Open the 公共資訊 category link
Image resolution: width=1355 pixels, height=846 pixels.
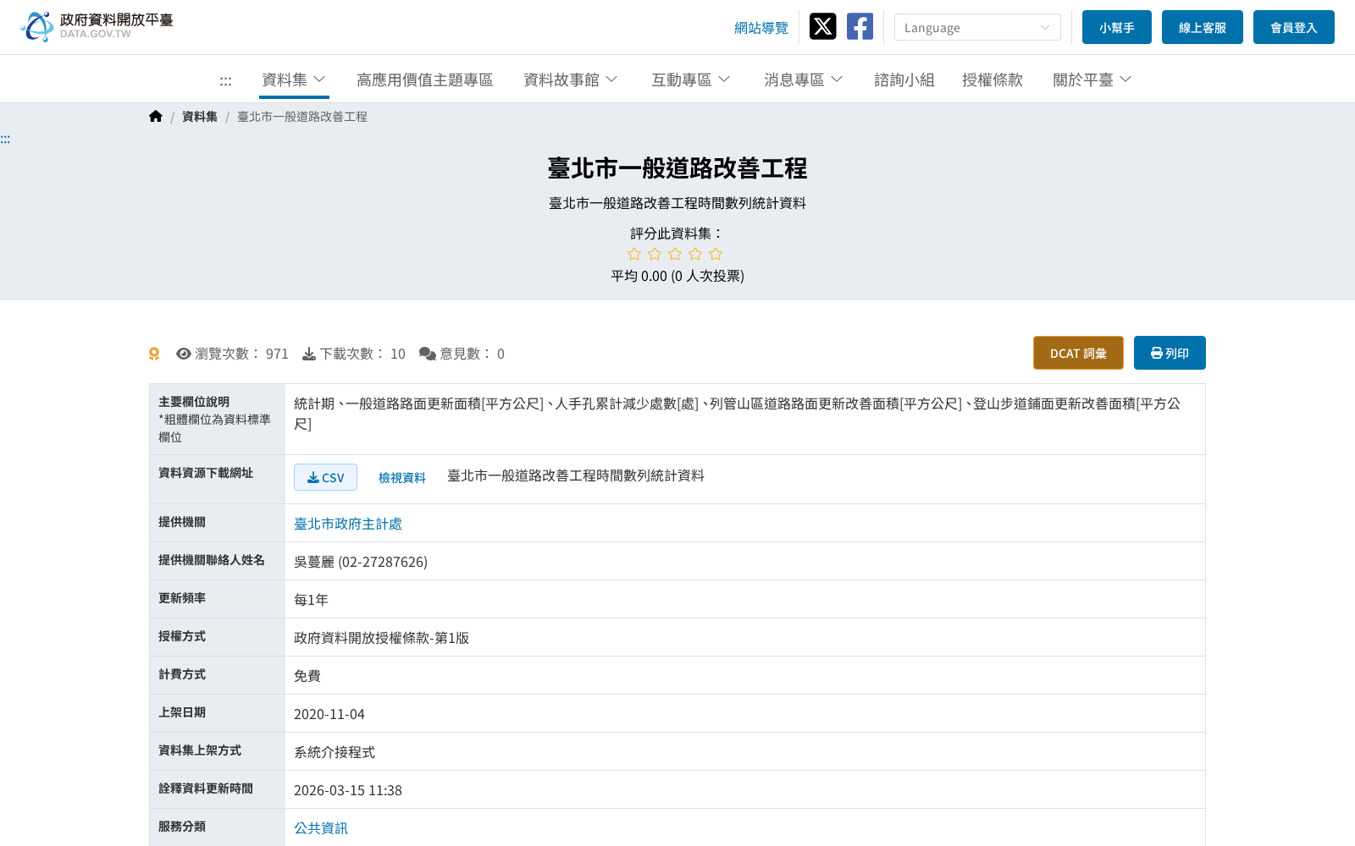click(321, 828)
